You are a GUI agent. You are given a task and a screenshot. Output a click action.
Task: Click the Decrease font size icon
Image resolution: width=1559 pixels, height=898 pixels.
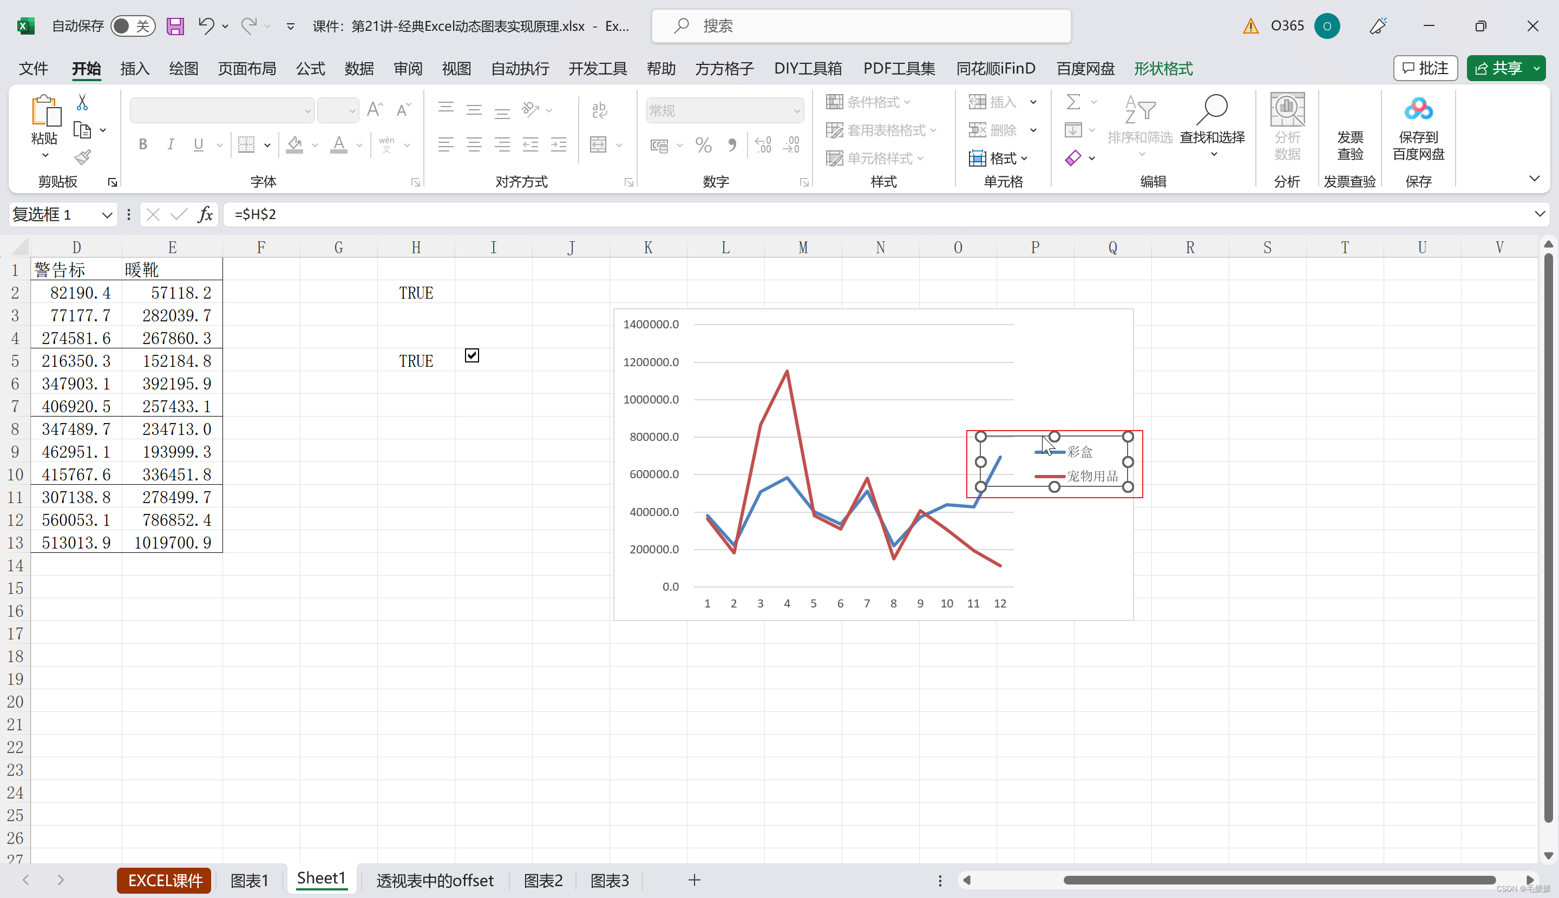(404, 110)
